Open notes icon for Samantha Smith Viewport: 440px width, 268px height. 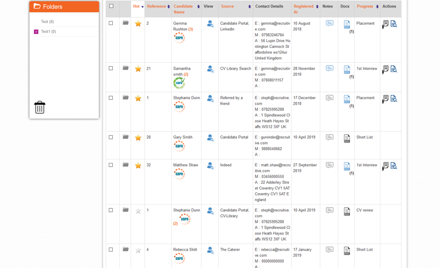(329, 68)
